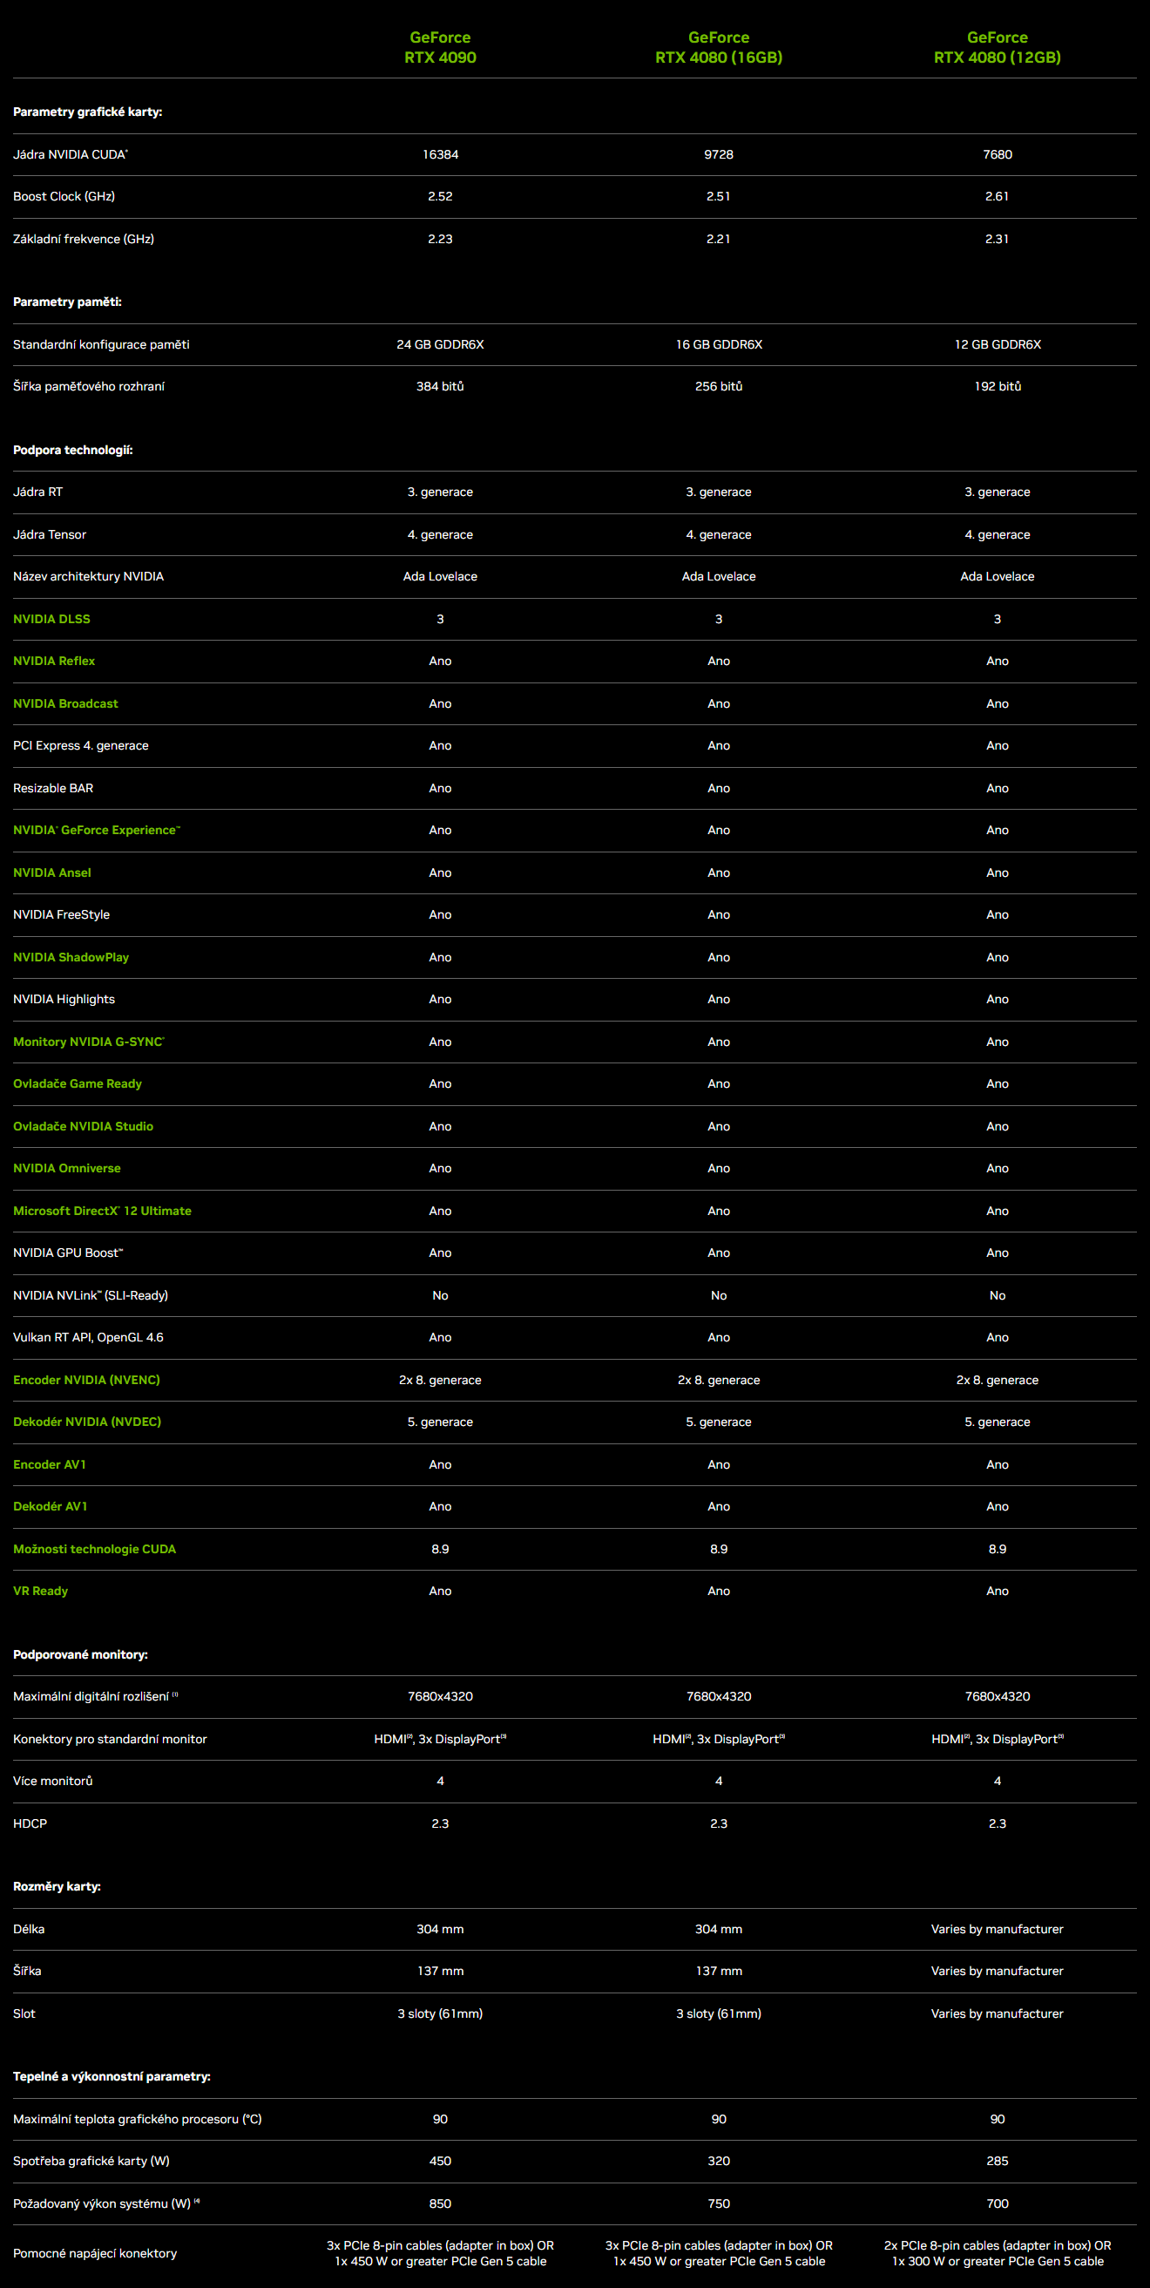Image resolution: width=1150 pixels, height=2288 pixels.
Task: Click required system power value 850
Action: click(441, 2203)
